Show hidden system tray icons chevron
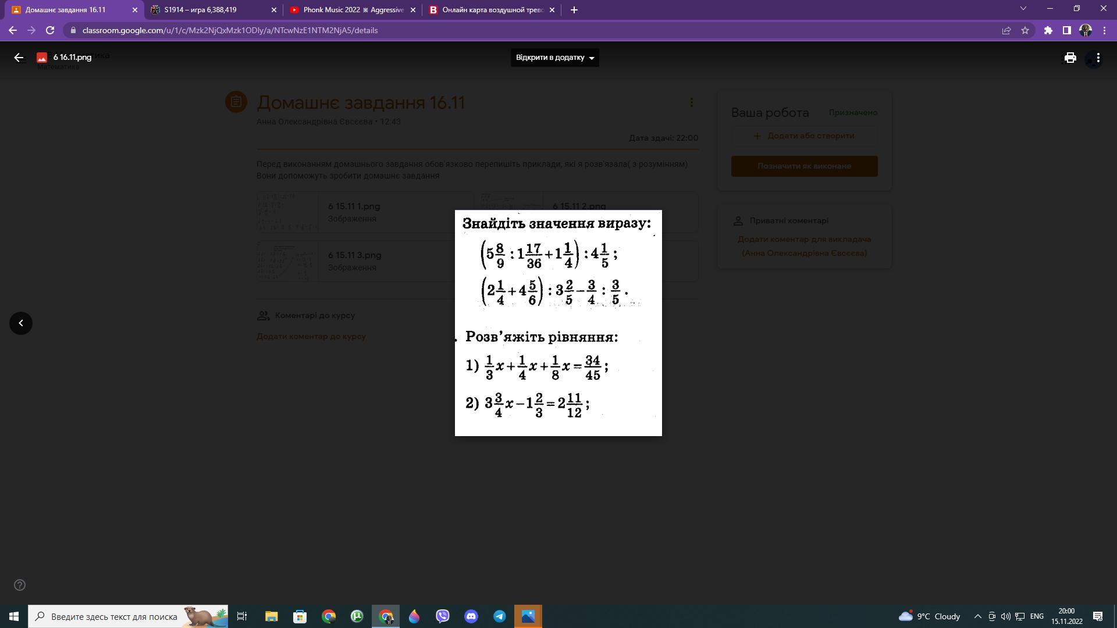Viewport: 1117px width, 628px height. click(x=977, y=616)
